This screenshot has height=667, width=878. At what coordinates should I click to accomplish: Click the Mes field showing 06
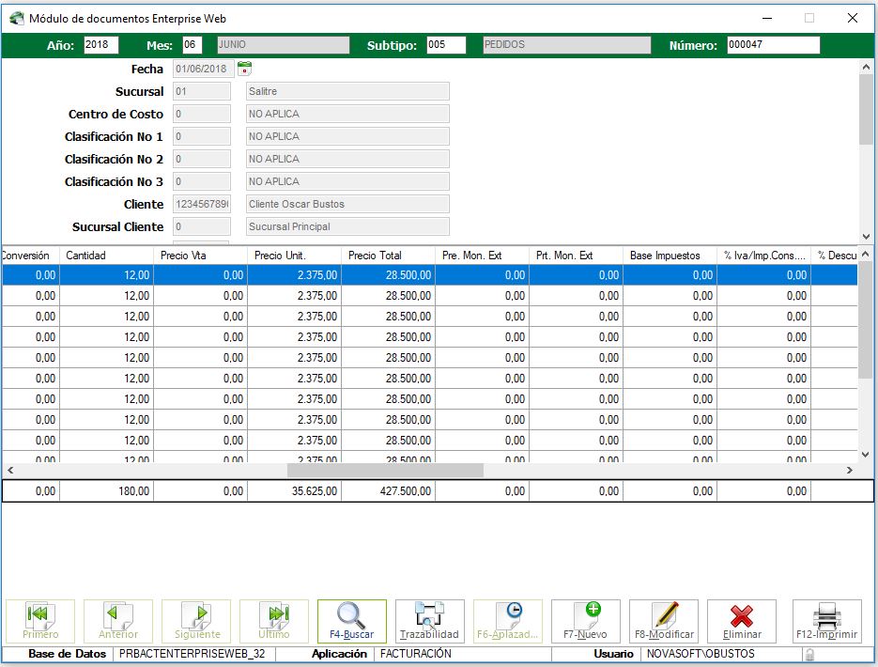pyautogui.click(x=192, y=45)
